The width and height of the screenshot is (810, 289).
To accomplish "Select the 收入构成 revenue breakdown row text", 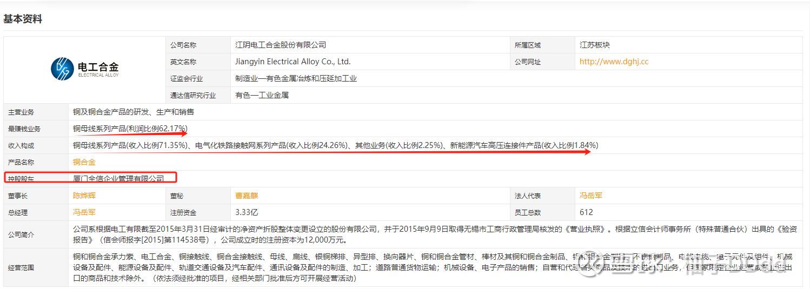I will tap(336, 145).
